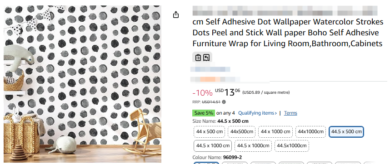Choose the 44x1000cm size option
This screenshot has height=164, width=390.
[x=311, y=131]
